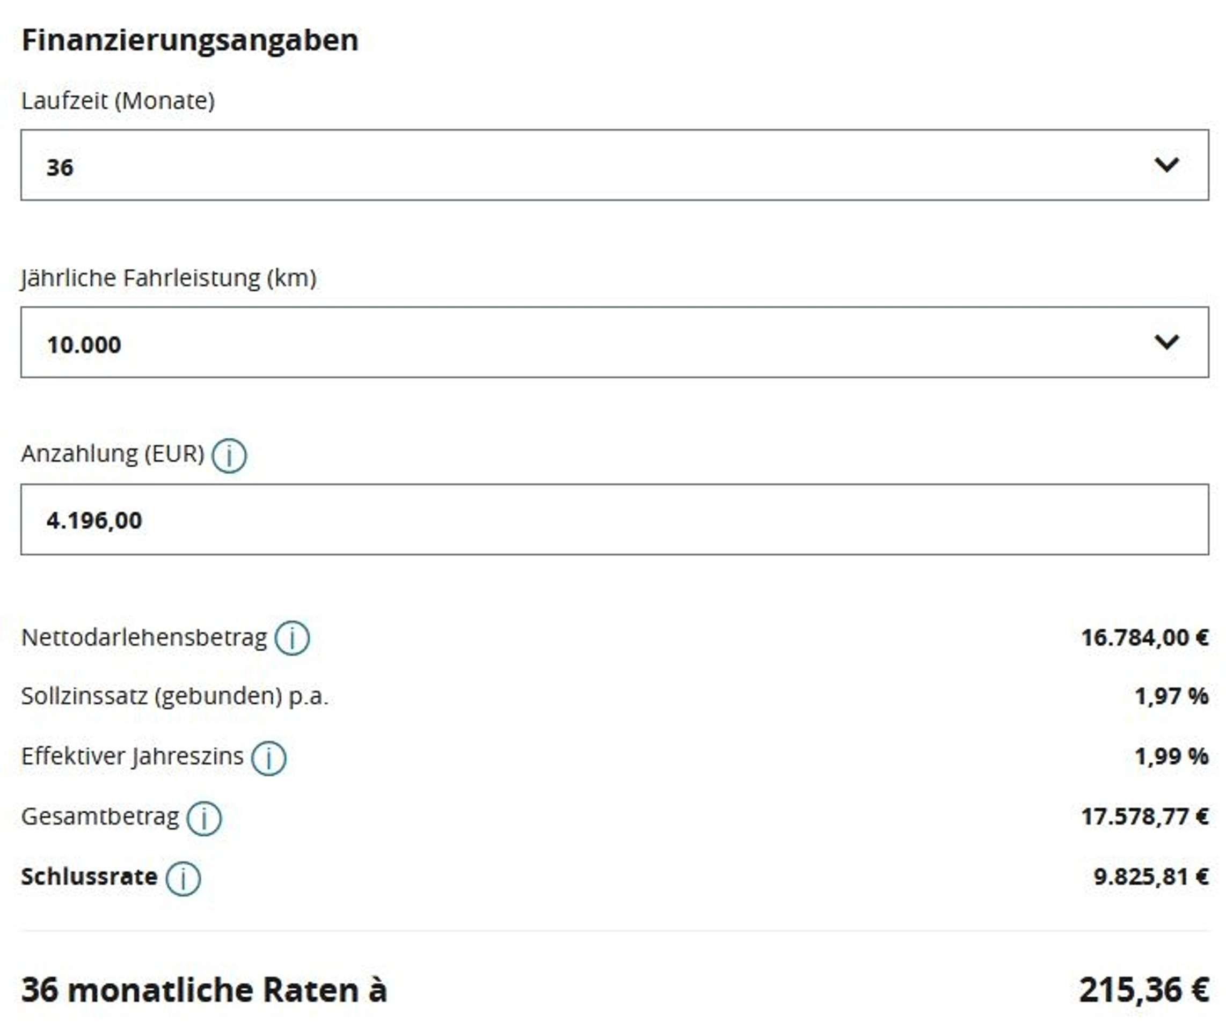Click the chevron in the Jährliche Fahrleistung dropdown
Image resolution: width=1226 pixels, height=1030 pixels.
click(x=1166, y=342)
